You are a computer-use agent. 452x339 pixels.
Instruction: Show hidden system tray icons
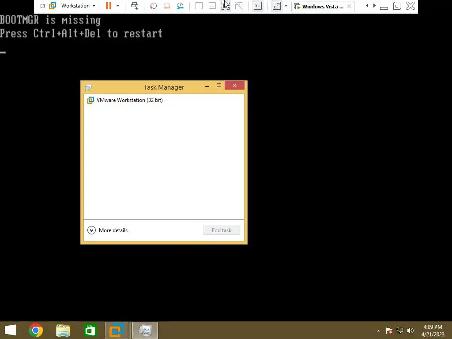[378, 331]
